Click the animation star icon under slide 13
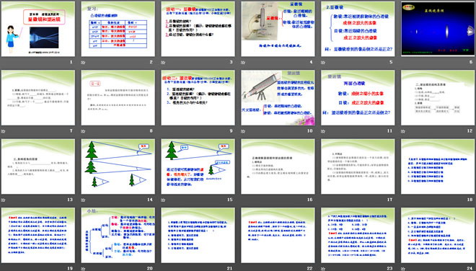The height and width of the screenshot is (271, 476). (3, 200)
